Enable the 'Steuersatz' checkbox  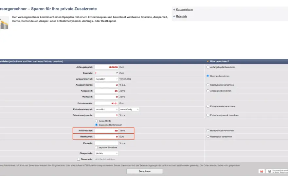(x=79, y=159)
